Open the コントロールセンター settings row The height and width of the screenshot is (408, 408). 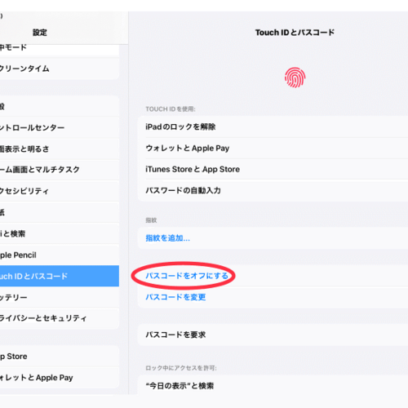tap(60, 127)
